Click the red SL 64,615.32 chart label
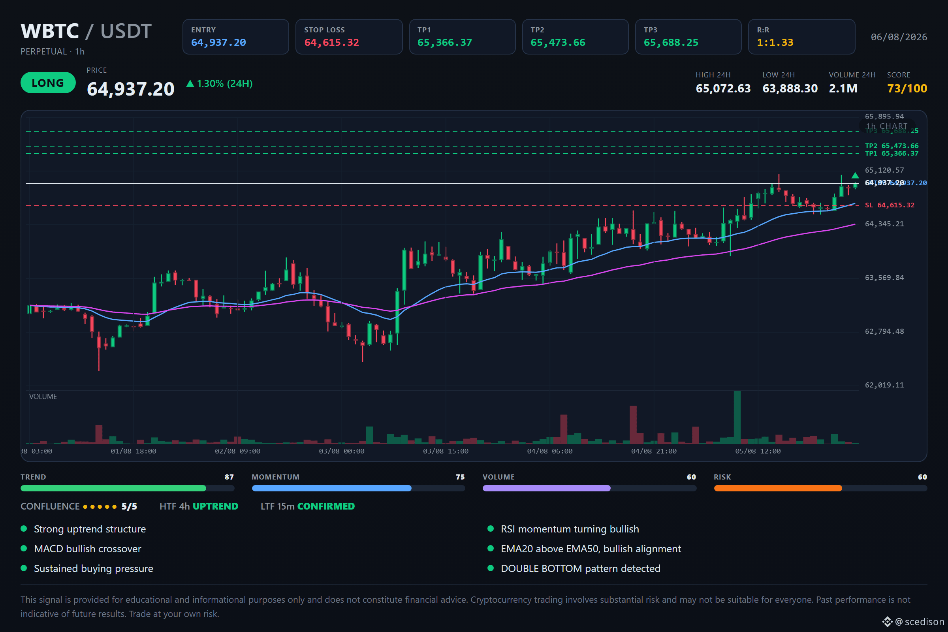948x632 pixels. [890, 205]
